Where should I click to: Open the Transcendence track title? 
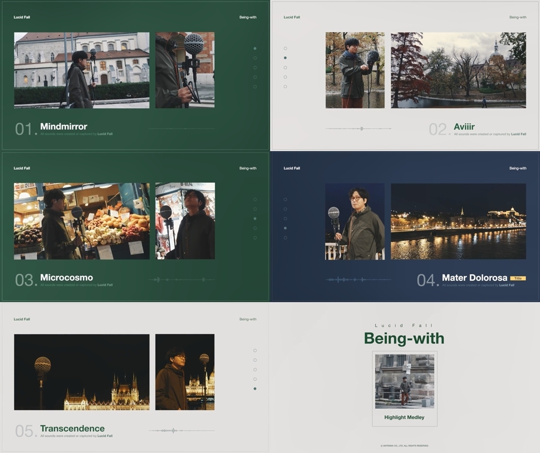coord(72,429)
